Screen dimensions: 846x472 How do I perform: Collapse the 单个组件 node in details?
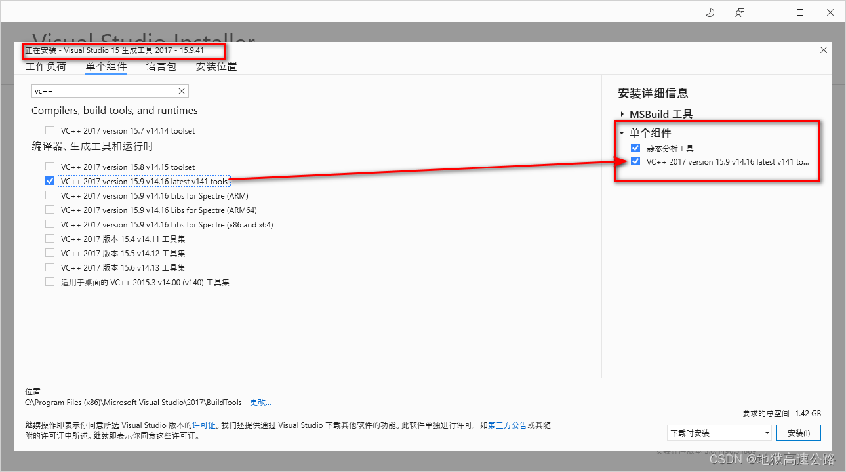622,132
